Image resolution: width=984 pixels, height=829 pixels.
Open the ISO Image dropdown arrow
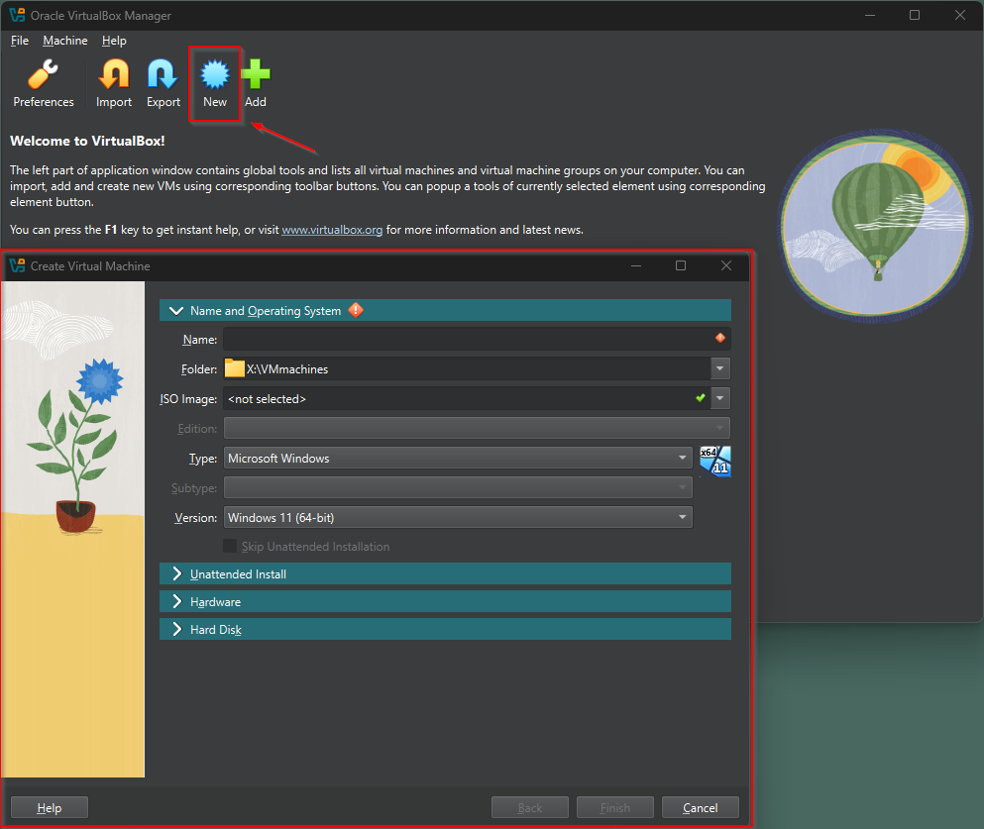pyautogui.click(x=720, y=398)
